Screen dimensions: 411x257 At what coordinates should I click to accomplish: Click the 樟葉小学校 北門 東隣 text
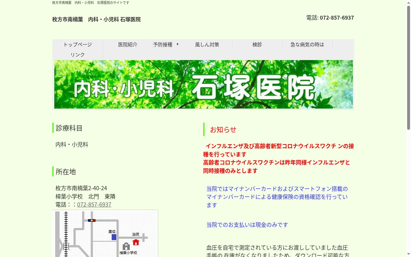tap(85, 196)
